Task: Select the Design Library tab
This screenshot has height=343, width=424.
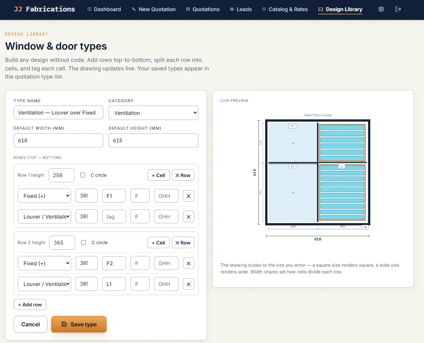Action: pos(340,9)
